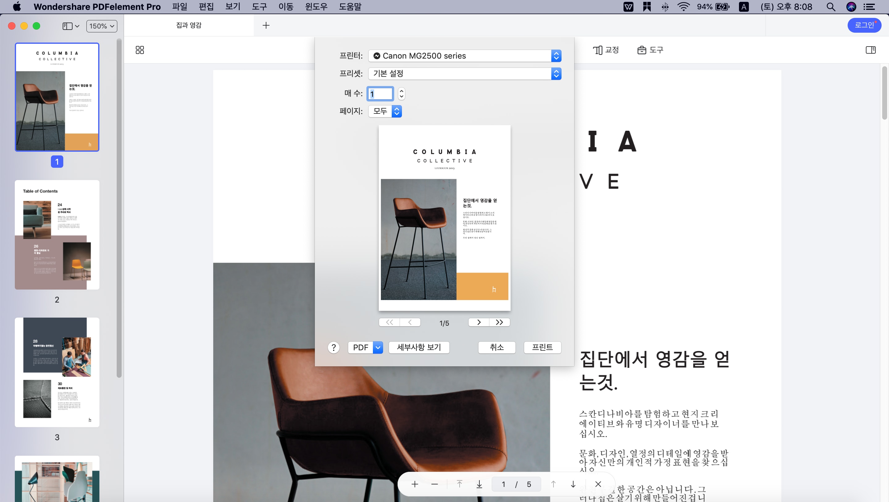Expand sidebar layout chevron dropdown
The height and width of the screenshot is (502, 889).
point(77,26)
